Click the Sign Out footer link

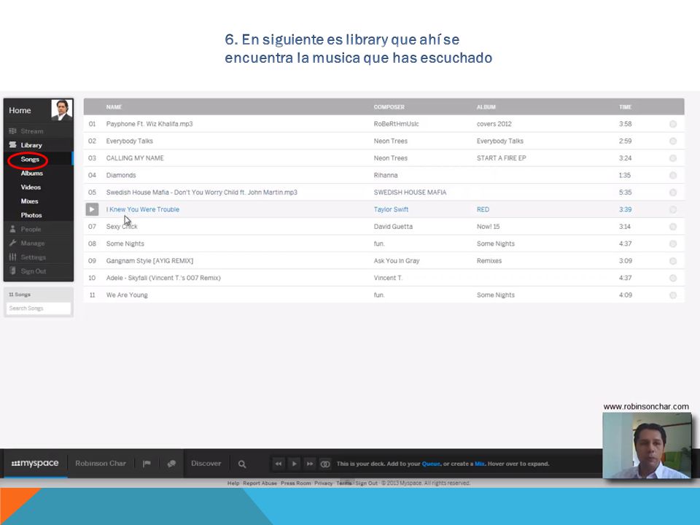(x=366, y=483)
